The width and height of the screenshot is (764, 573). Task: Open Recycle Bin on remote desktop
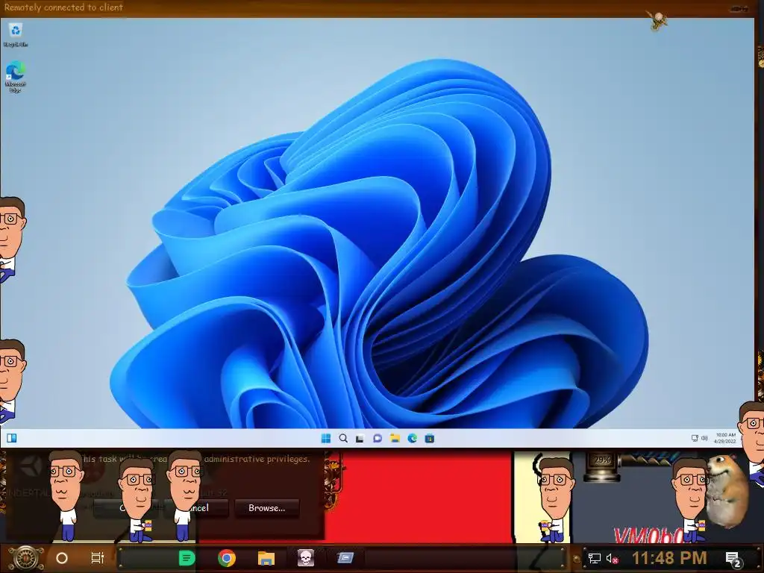click(x=16, y=34)
